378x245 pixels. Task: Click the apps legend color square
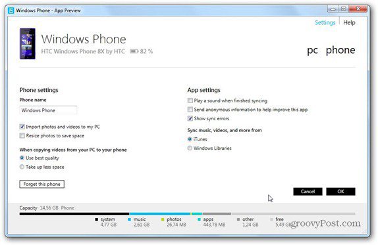pyautogui.click(x=199, y=219)
